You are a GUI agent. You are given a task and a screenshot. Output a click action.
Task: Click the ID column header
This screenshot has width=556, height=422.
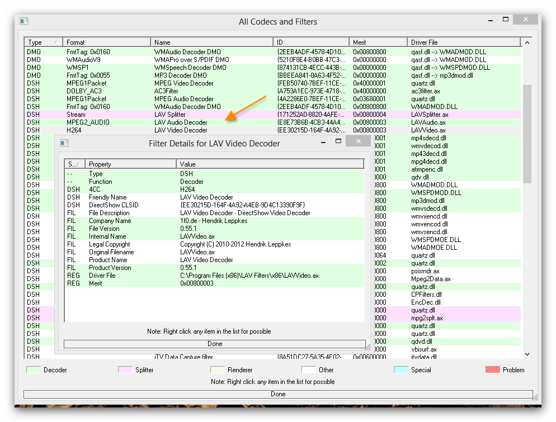(x=310, y=41)
